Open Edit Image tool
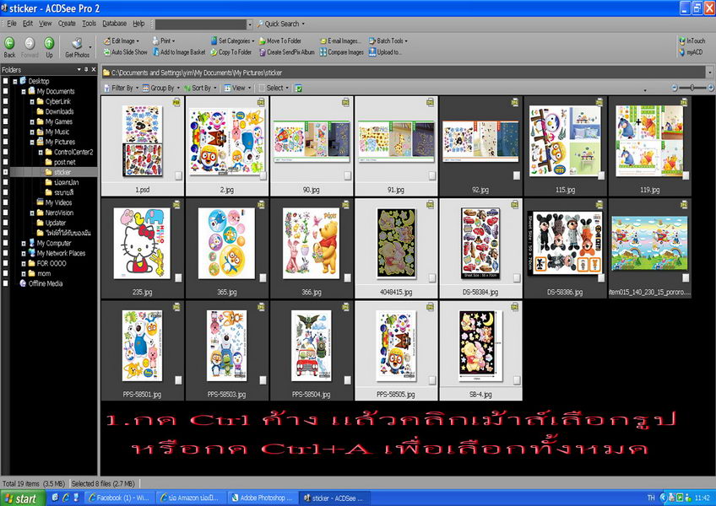The height and width of the screenshot is (506, 716). (x=121, y=40)
